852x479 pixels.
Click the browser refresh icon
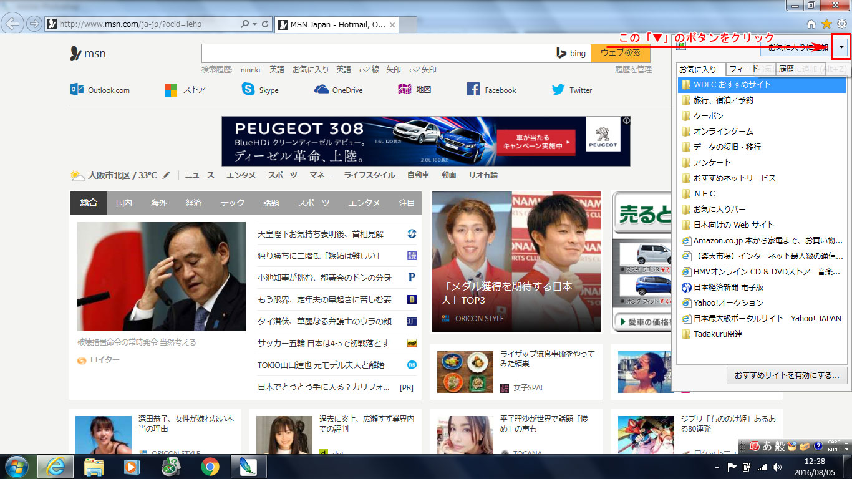pyautogui.click(x=266, y=24)
